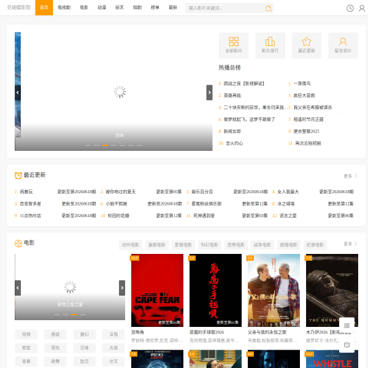Open recent update 冰之城墙
Viewport: 368px width, 368px height.
[286, 204]
